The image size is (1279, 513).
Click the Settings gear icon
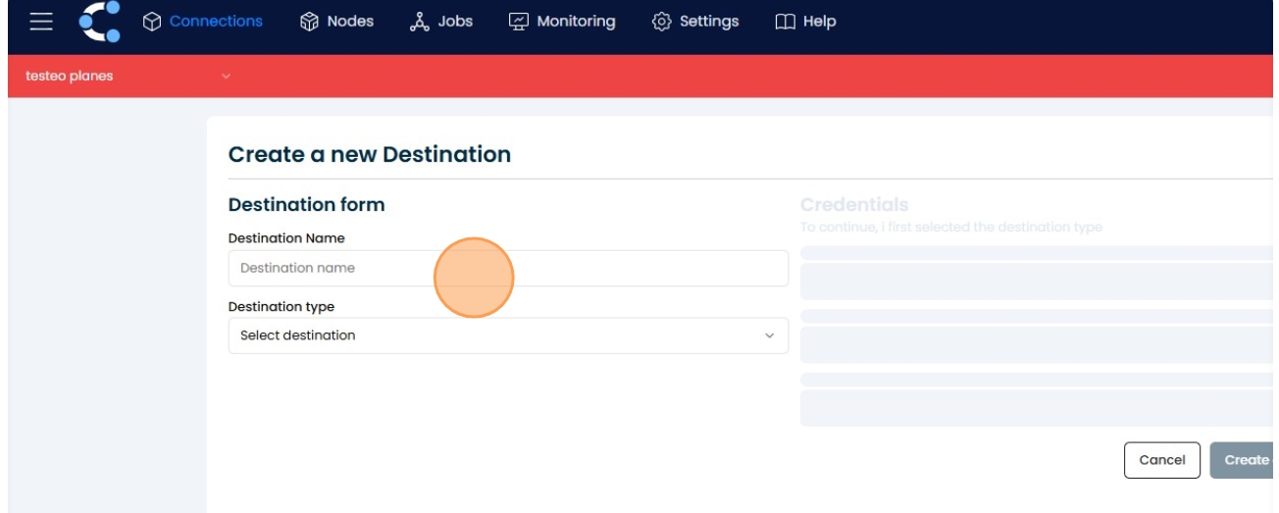[662, 22]
